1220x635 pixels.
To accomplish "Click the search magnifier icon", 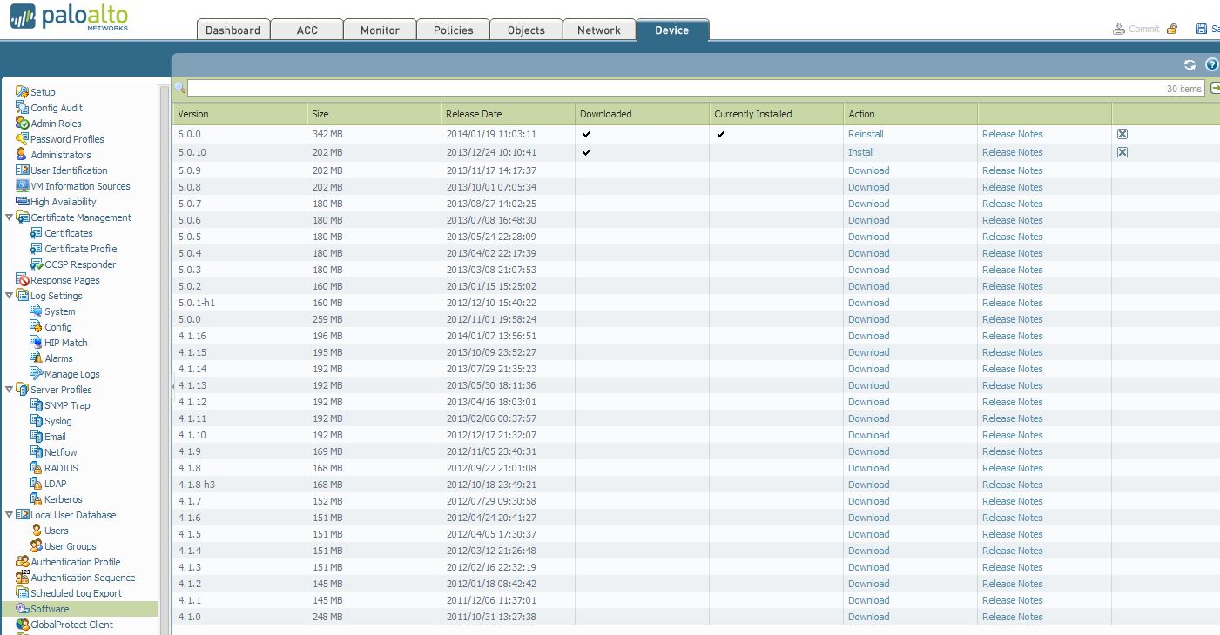I will tap(179, 87).
